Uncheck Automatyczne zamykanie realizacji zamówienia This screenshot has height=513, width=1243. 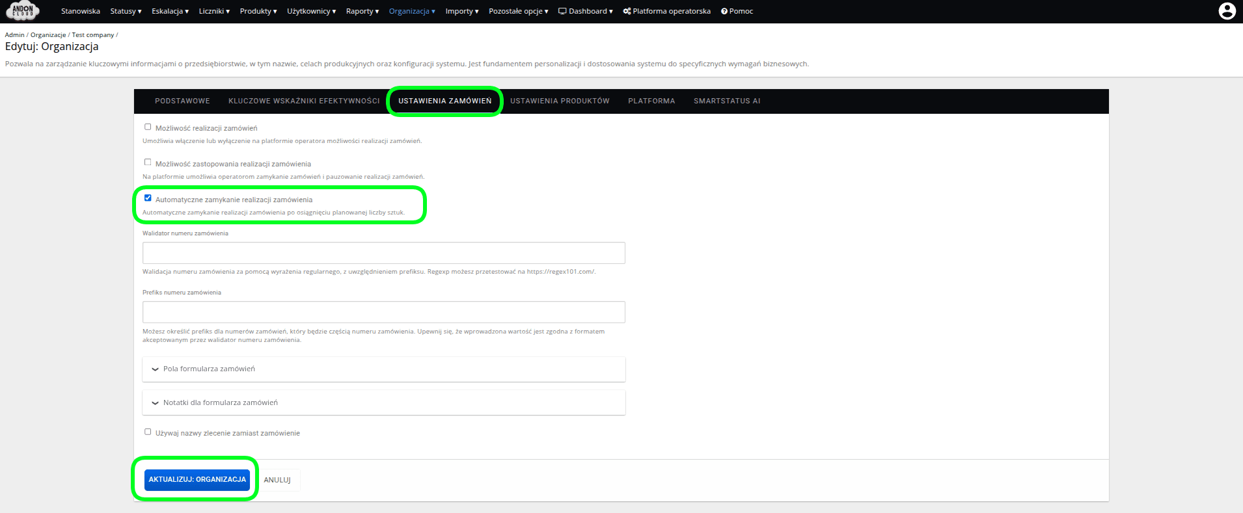click(148, 198)
